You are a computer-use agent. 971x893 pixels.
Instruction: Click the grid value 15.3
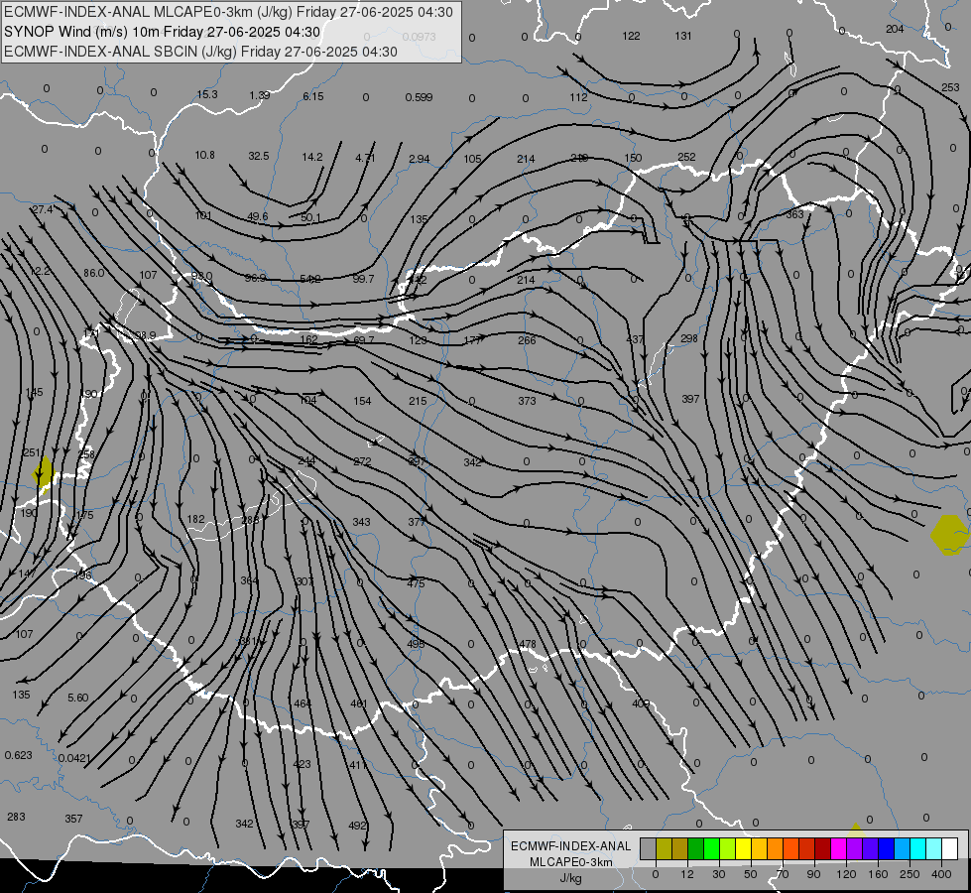[x=207, y=94]
